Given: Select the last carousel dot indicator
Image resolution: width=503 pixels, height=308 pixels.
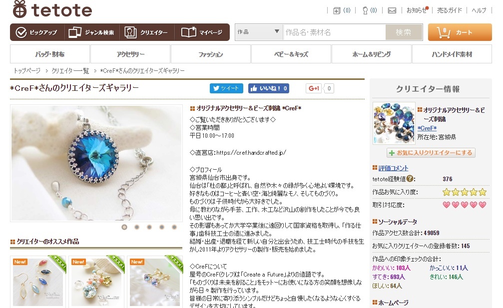Looking at the screenshot, I should click(x=174, y=227).
